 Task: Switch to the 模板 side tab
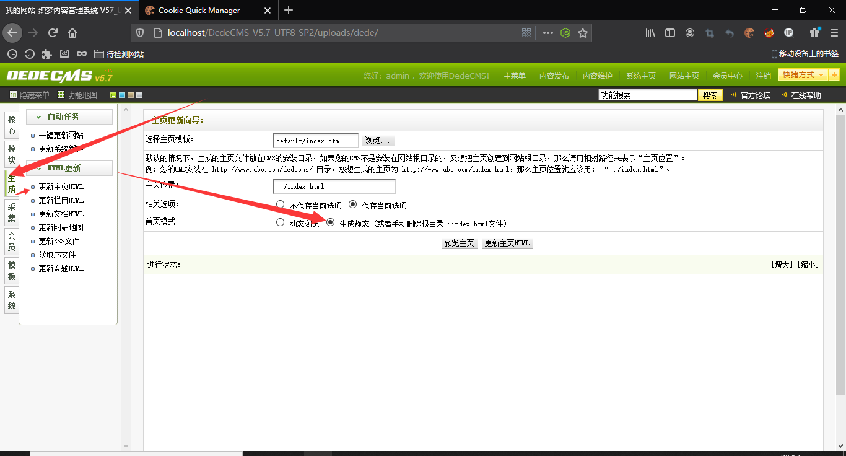tap(12, 271)
